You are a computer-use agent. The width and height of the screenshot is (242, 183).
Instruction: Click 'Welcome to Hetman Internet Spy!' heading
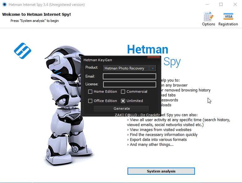pyautogui.click(x=37, y=14)
